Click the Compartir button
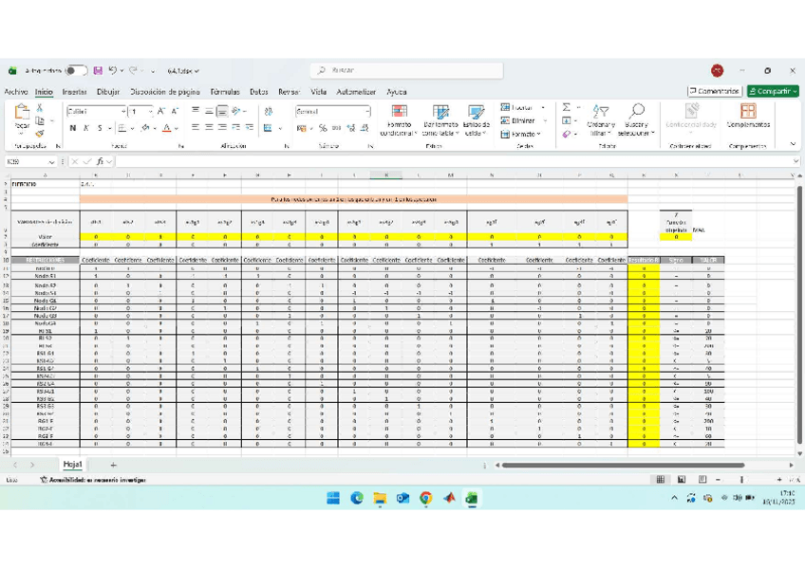 (772, 91)
